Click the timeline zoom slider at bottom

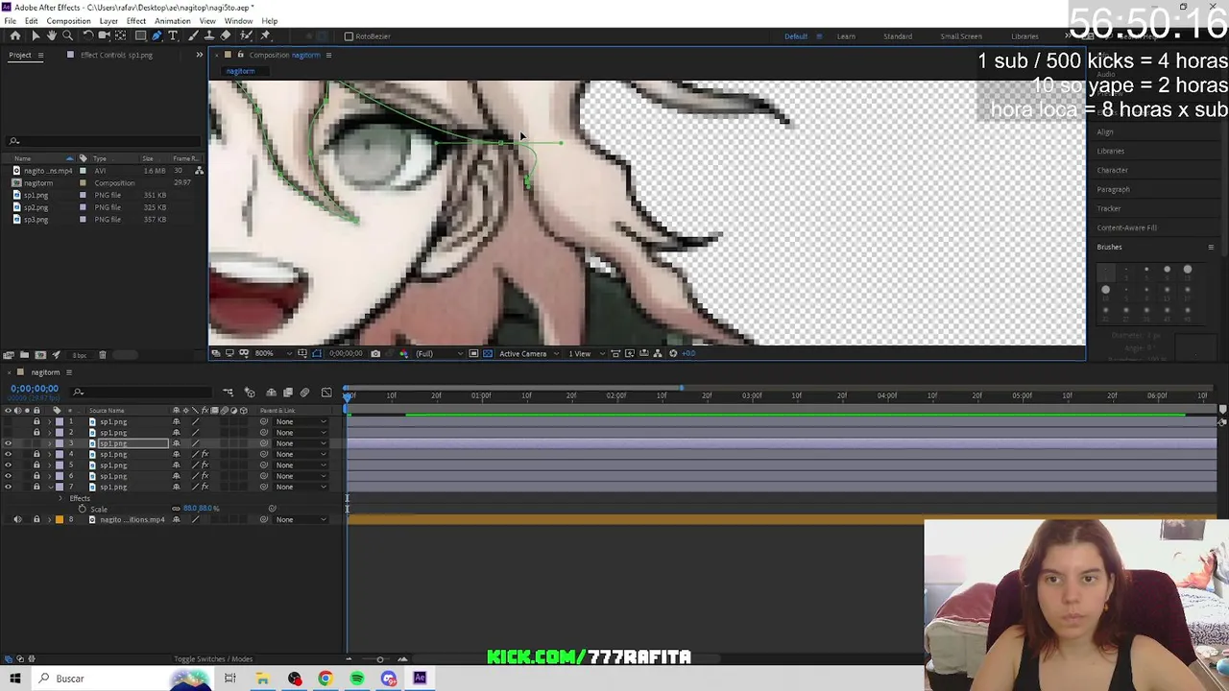[380, 659]
